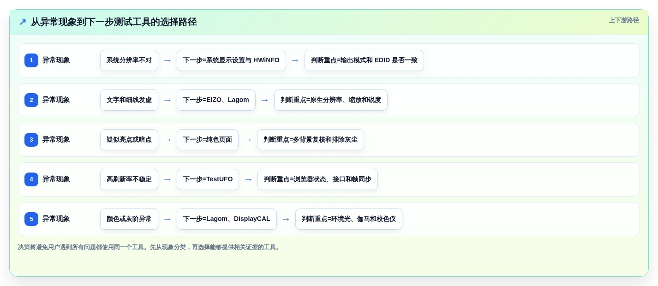Click the 判断重点=浏览器状态、接口和帧同步 box

coord(317,179)
